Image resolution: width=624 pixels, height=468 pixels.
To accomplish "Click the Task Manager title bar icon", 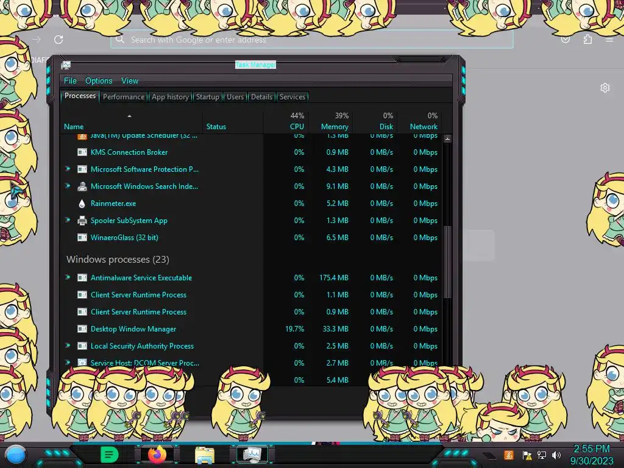I will [66, 65].
